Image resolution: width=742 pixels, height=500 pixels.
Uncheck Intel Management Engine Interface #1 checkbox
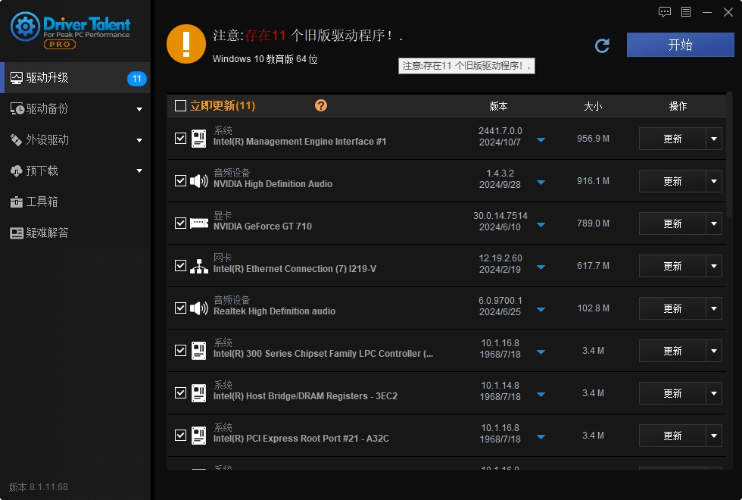click(180, 138)
